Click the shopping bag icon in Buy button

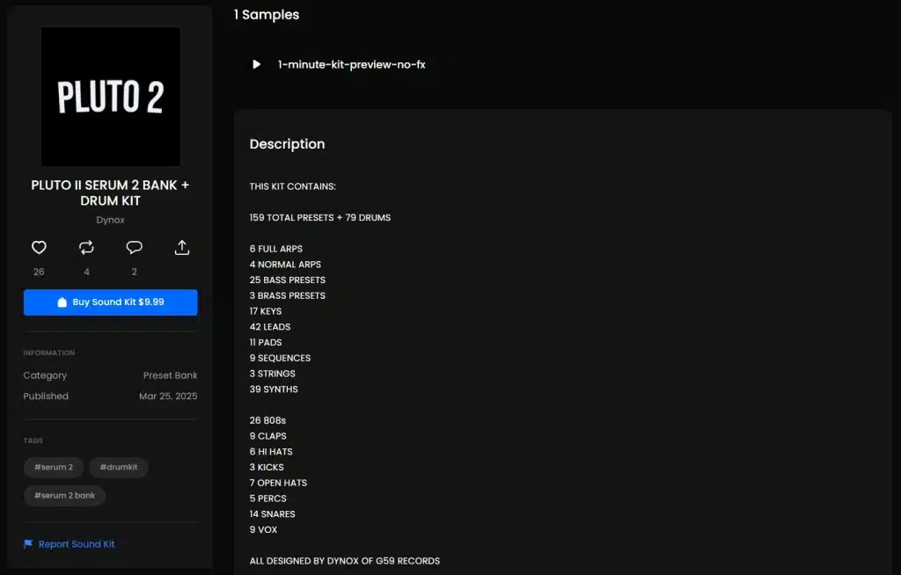coord(62,302)
